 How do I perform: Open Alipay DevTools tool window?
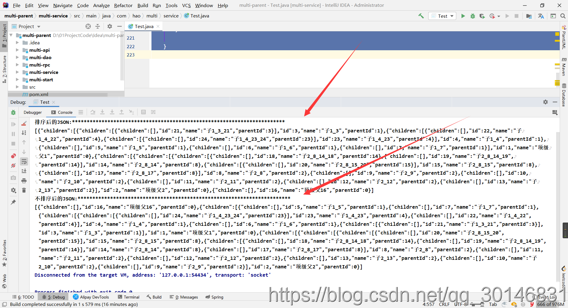(91, 297)
